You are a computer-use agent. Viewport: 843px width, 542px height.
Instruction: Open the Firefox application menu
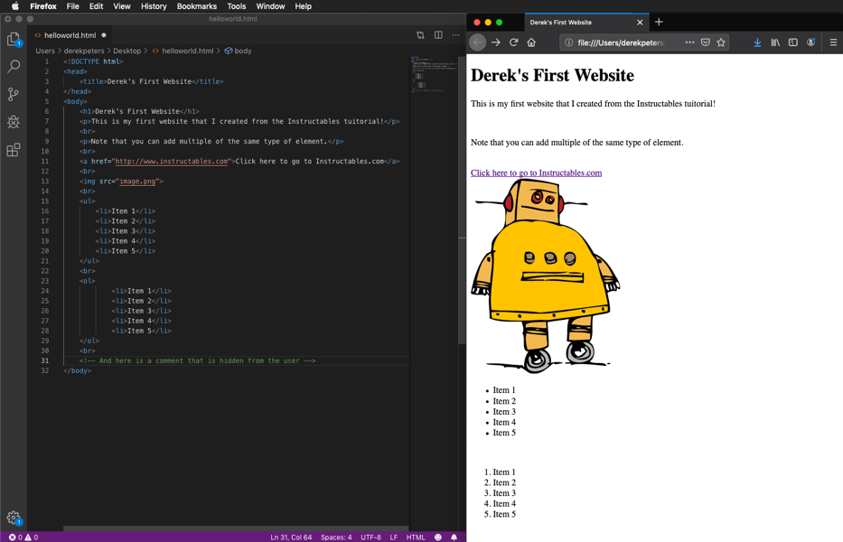click(43, 6)
